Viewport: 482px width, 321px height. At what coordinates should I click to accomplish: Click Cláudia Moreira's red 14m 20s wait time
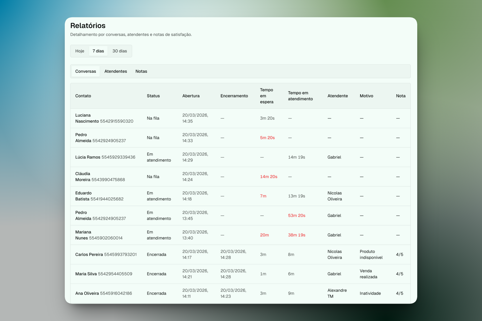click(269, 177)
